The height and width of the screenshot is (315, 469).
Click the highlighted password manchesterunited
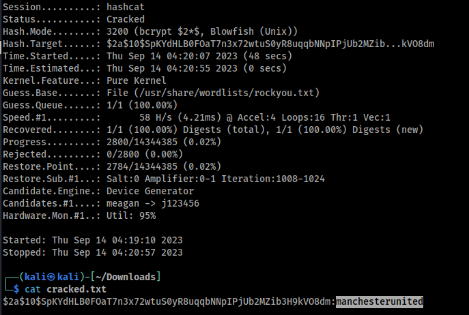point(380,301)
